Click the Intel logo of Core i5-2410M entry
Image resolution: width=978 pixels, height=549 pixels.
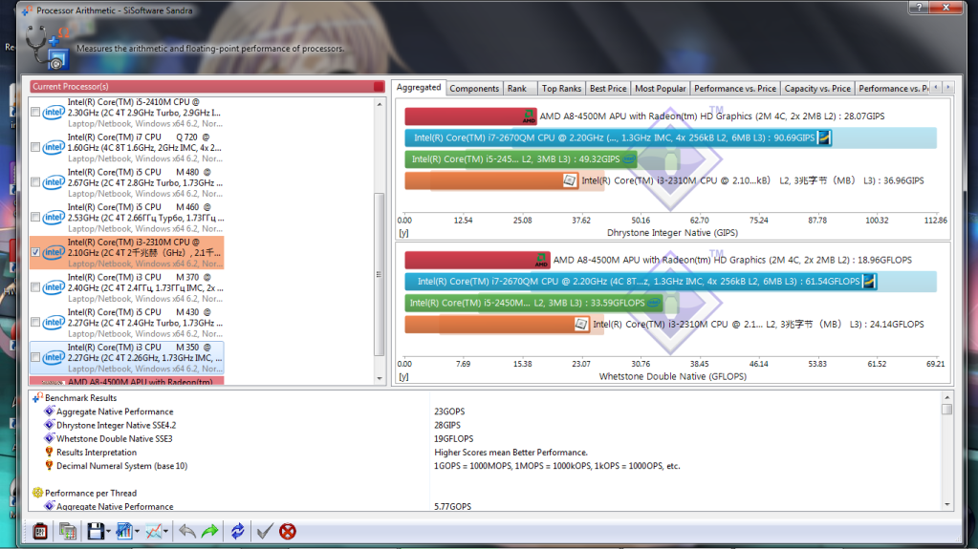click(x=54, y=112)
